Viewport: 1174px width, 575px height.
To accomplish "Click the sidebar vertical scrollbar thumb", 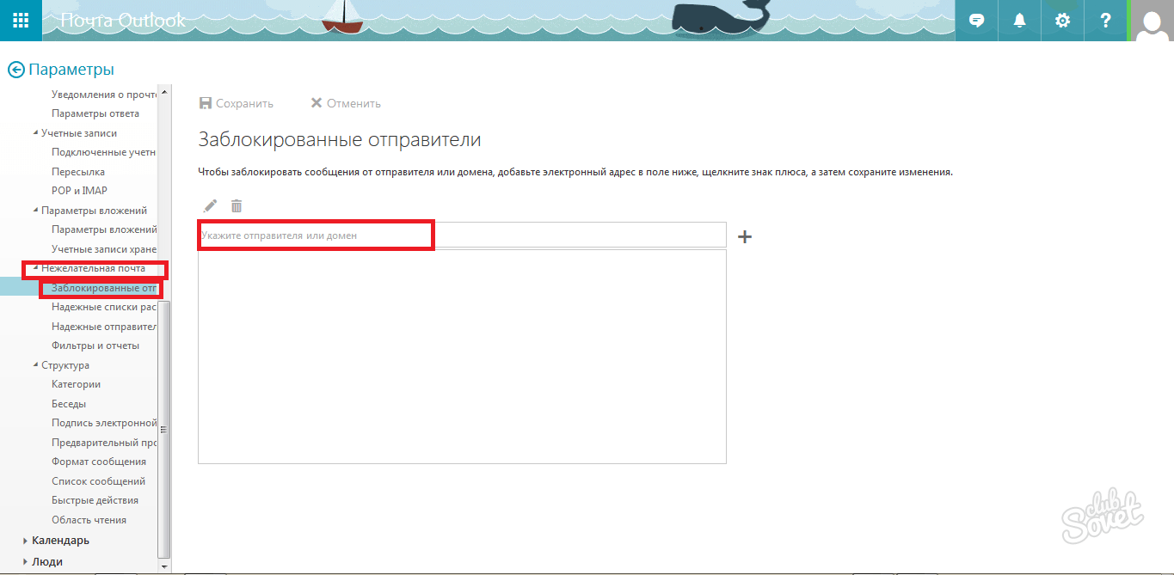I will point(164,430).
